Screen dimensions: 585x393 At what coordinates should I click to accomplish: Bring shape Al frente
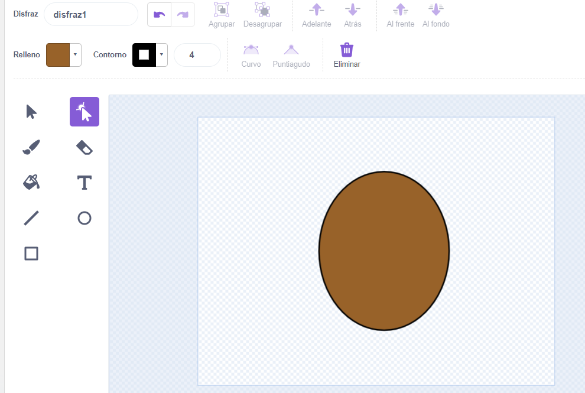click(401, 15)
